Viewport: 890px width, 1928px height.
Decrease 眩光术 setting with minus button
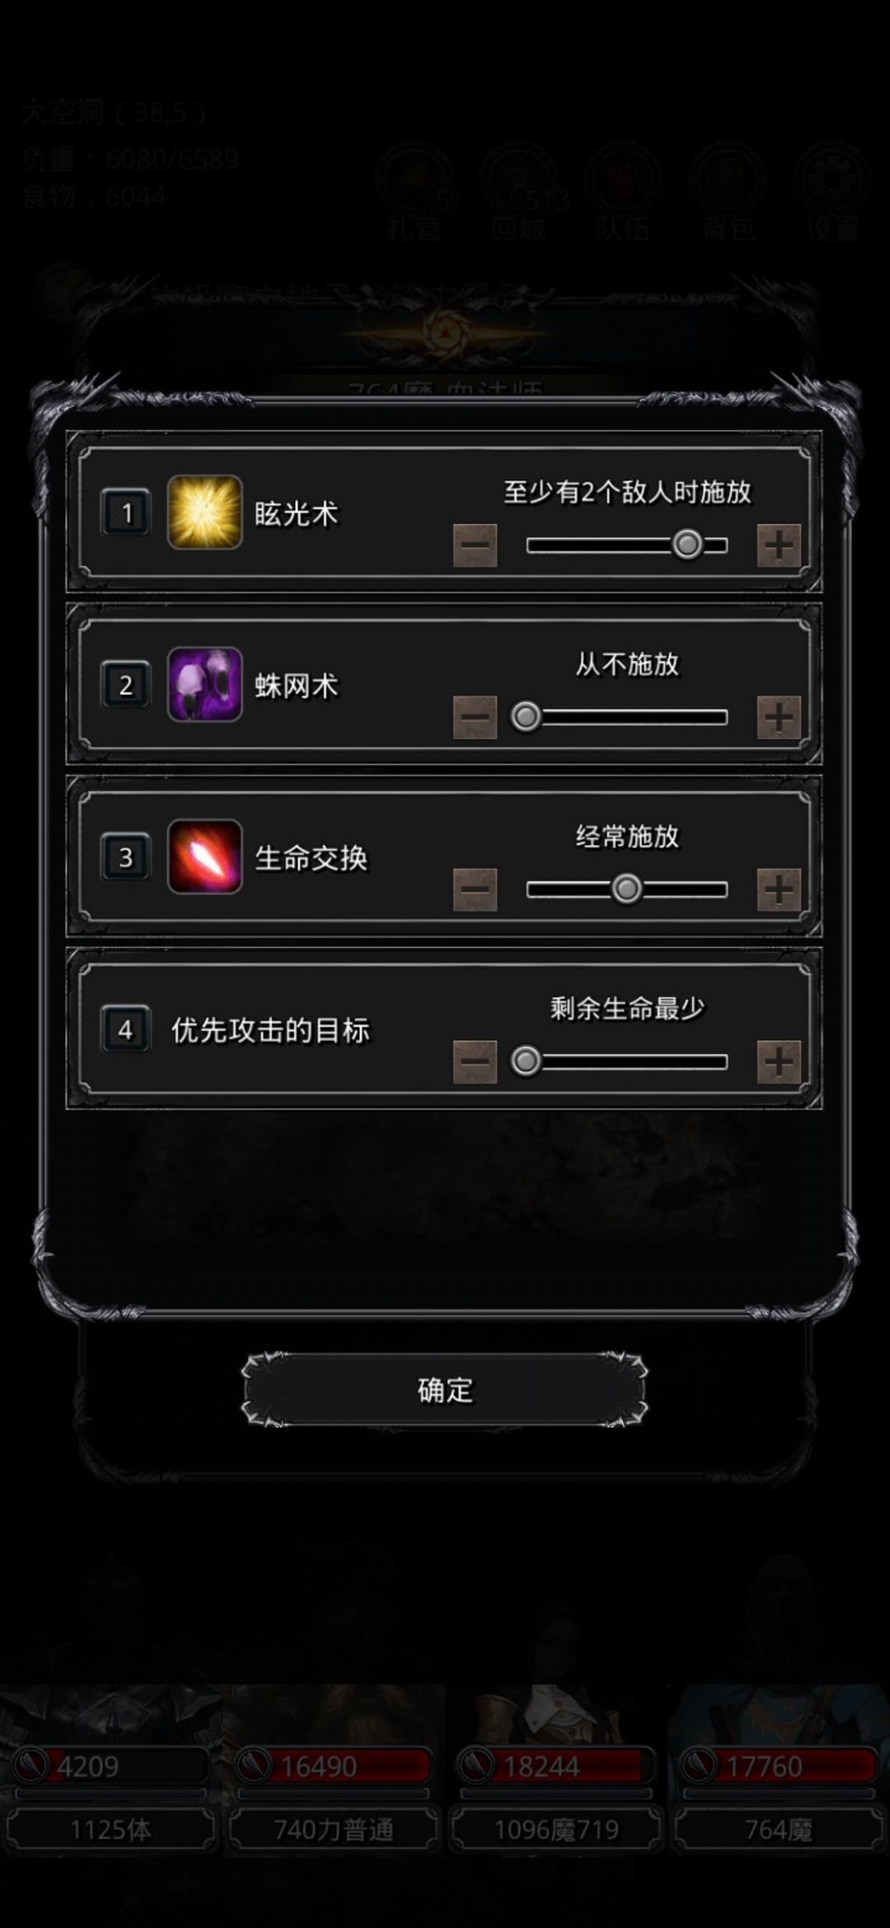point(475,545)
